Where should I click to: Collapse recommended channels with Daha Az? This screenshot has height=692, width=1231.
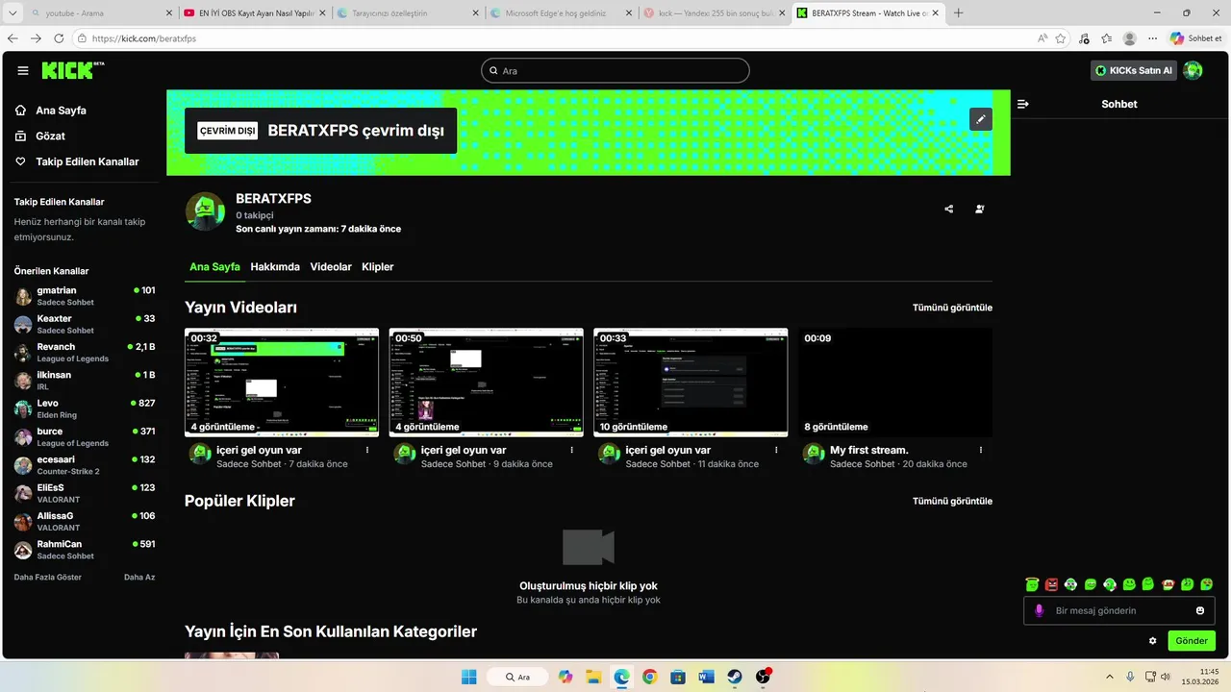pyautogui.click(x=139, y=577)
